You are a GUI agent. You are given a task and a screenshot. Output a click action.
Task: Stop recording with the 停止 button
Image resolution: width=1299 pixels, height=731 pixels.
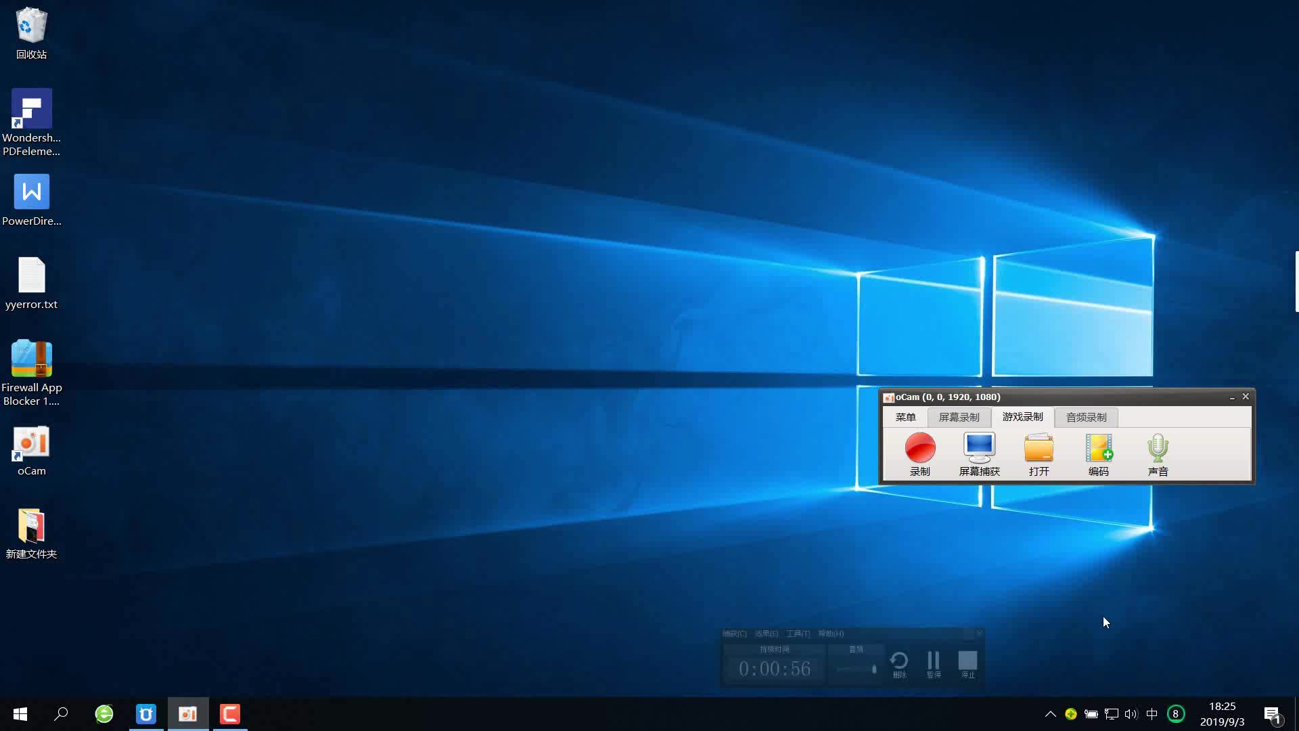[x=967, y=662]
